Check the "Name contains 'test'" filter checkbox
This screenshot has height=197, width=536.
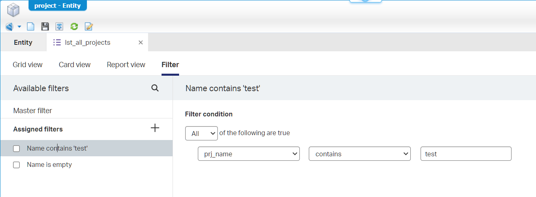pyautogui.click(x=17, y=149)
